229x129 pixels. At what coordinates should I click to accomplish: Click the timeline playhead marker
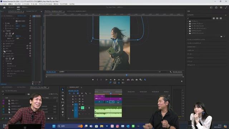coord(111,93)
